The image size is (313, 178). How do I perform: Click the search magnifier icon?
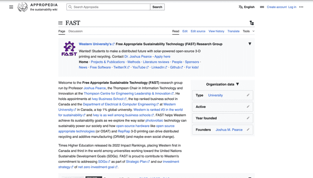tap(70, 7)
